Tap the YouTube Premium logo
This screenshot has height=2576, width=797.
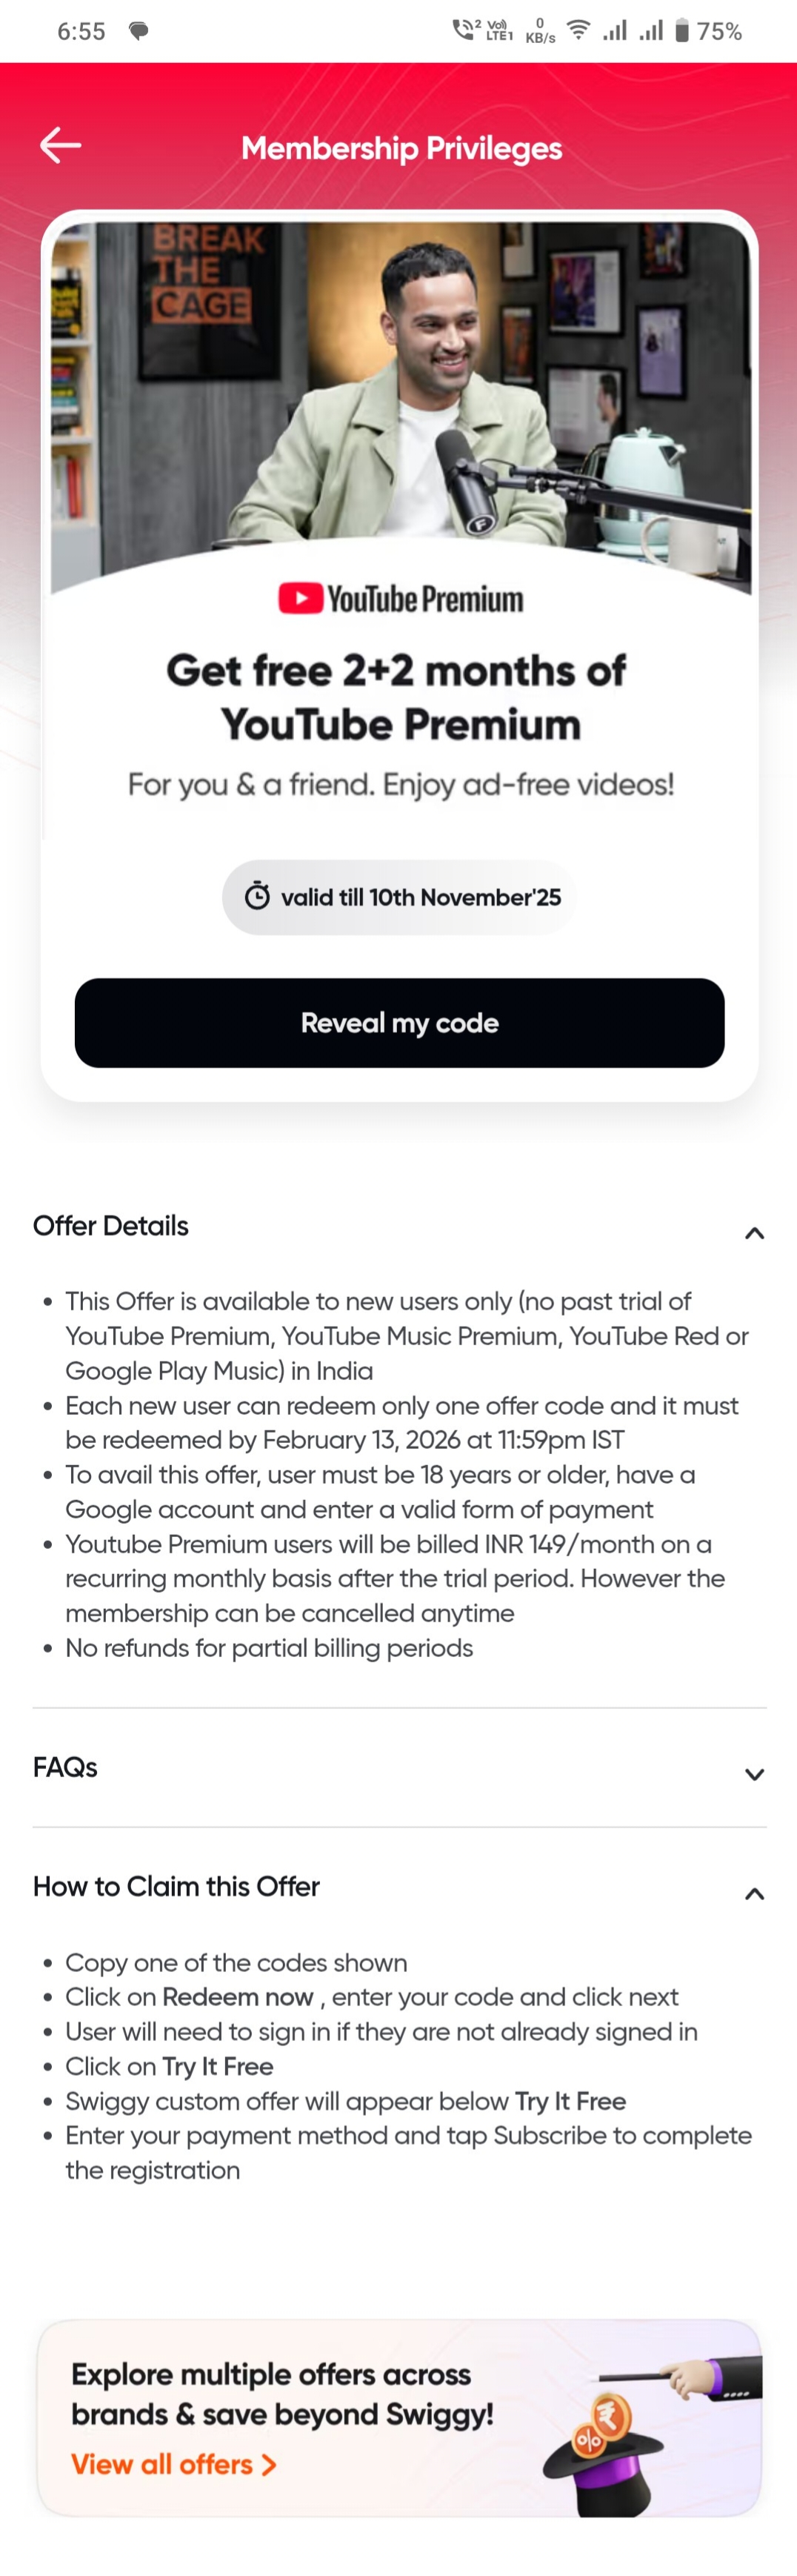pos(400,599)
